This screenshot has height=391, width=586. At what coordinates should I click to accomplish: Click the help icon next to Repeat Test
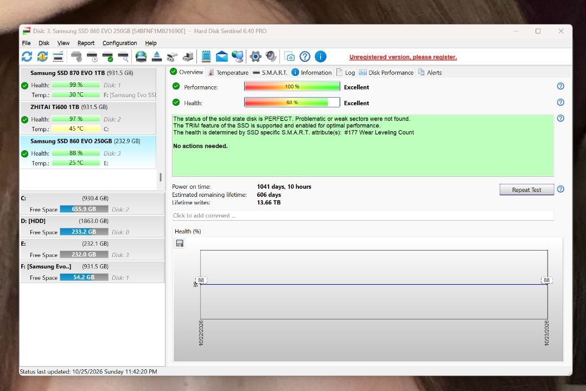560,189
